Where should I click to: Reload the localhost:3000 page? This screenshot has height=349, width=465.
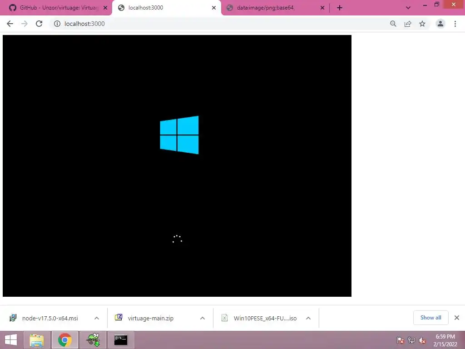pyautogui.click(x=39, y=24)
